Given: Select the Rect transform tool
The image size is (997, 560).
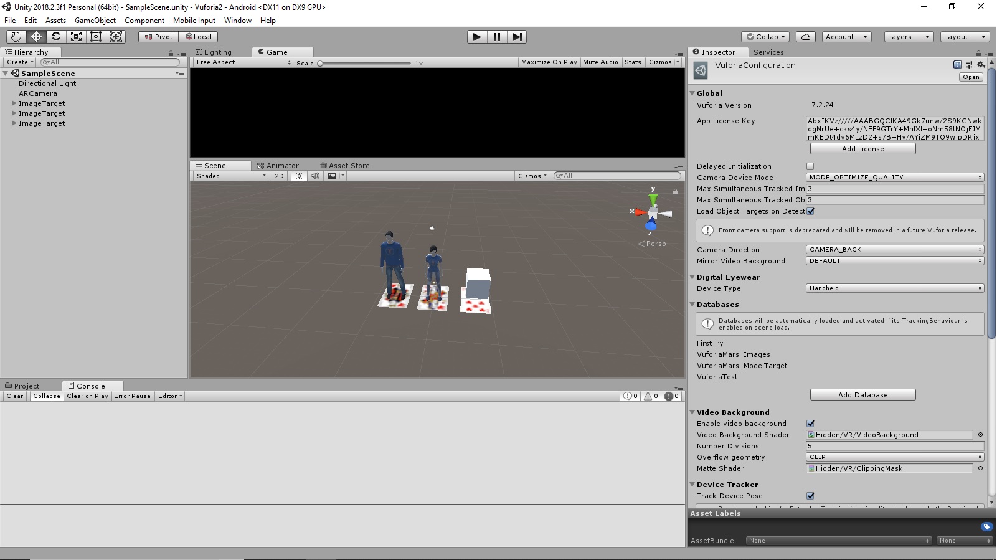Looking at the screenshot, I should 96,37.
